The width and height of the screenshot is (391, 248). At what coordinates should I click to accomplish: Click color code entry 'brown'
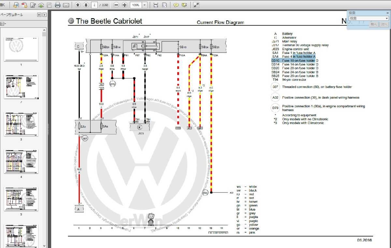pos(253,202)
